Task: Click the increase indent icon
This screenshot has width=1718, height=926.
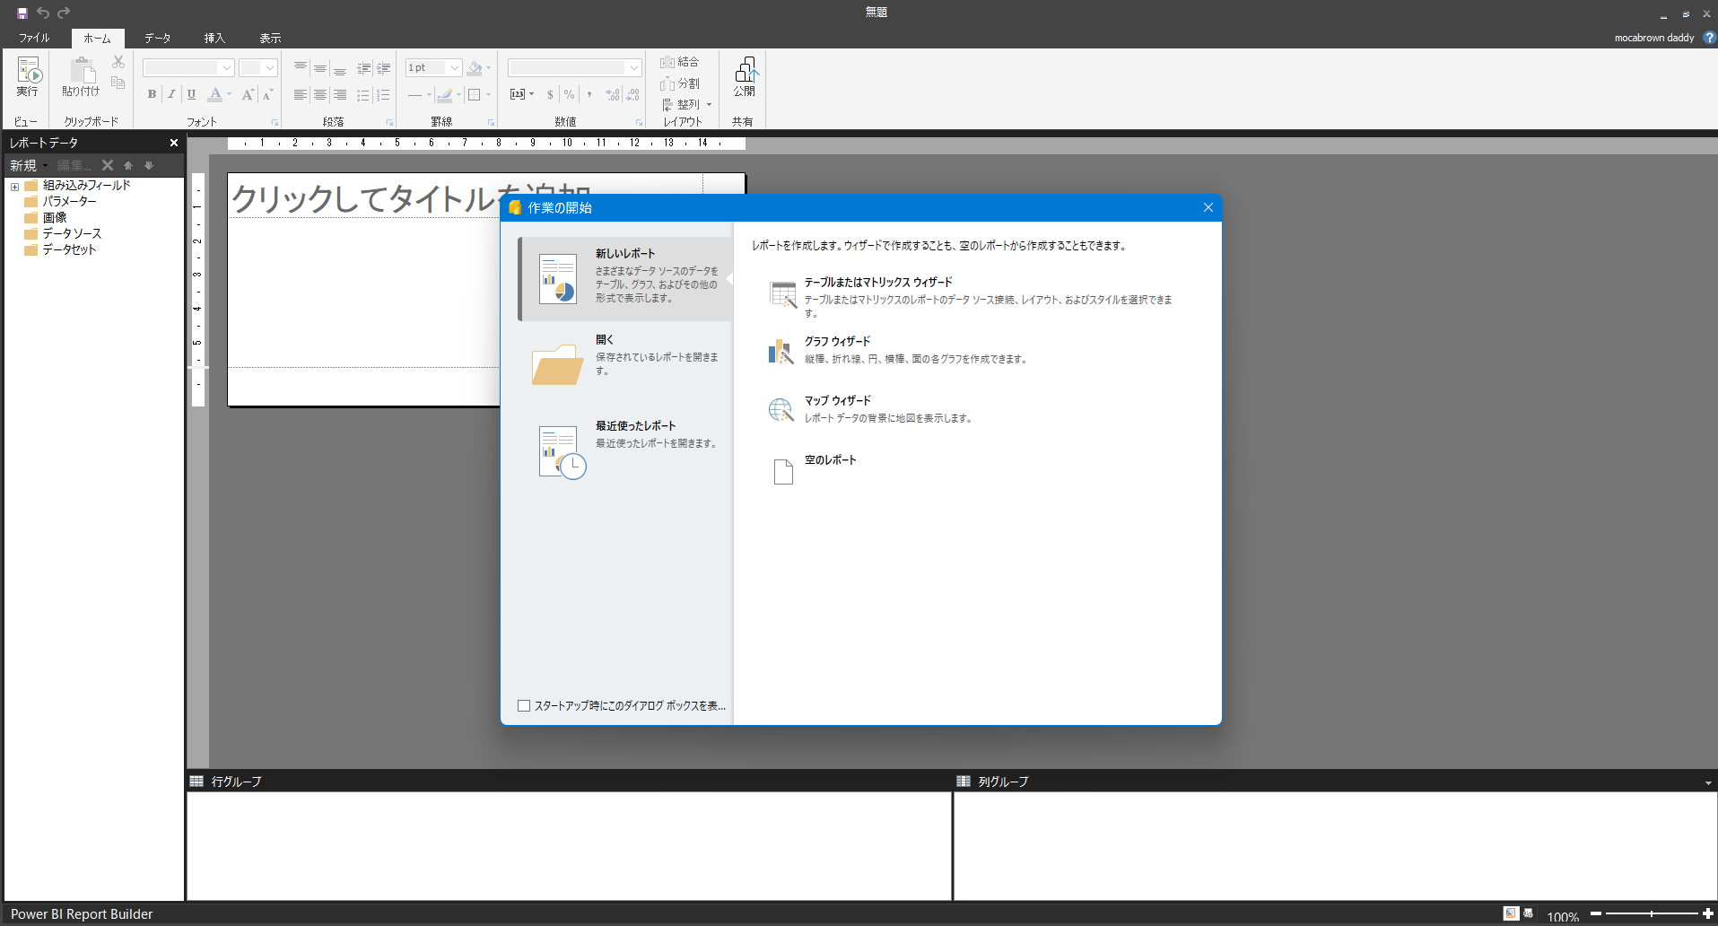Action: tap(383, 68)
